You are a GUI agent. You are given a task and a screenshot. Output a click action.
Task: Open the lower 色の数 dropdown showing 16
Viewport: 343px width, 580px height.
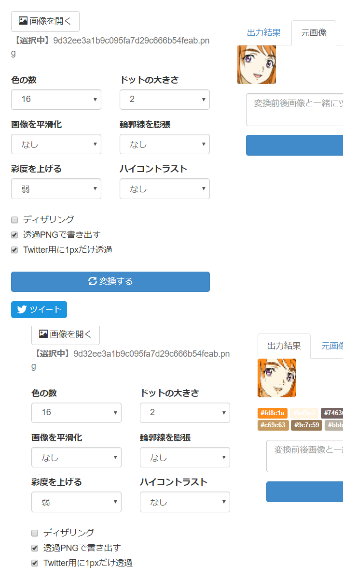[76, 413]
